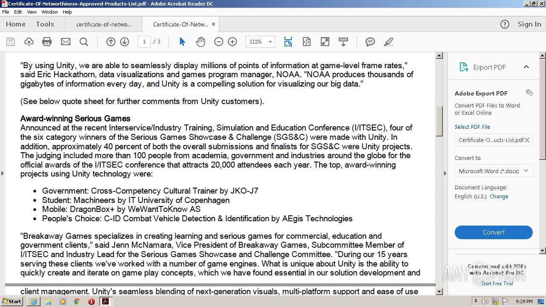The height and width of the screenshot is (307, 546).
Task: Click the page number input field
Action: pyautogui.click(x=144, y=42)
